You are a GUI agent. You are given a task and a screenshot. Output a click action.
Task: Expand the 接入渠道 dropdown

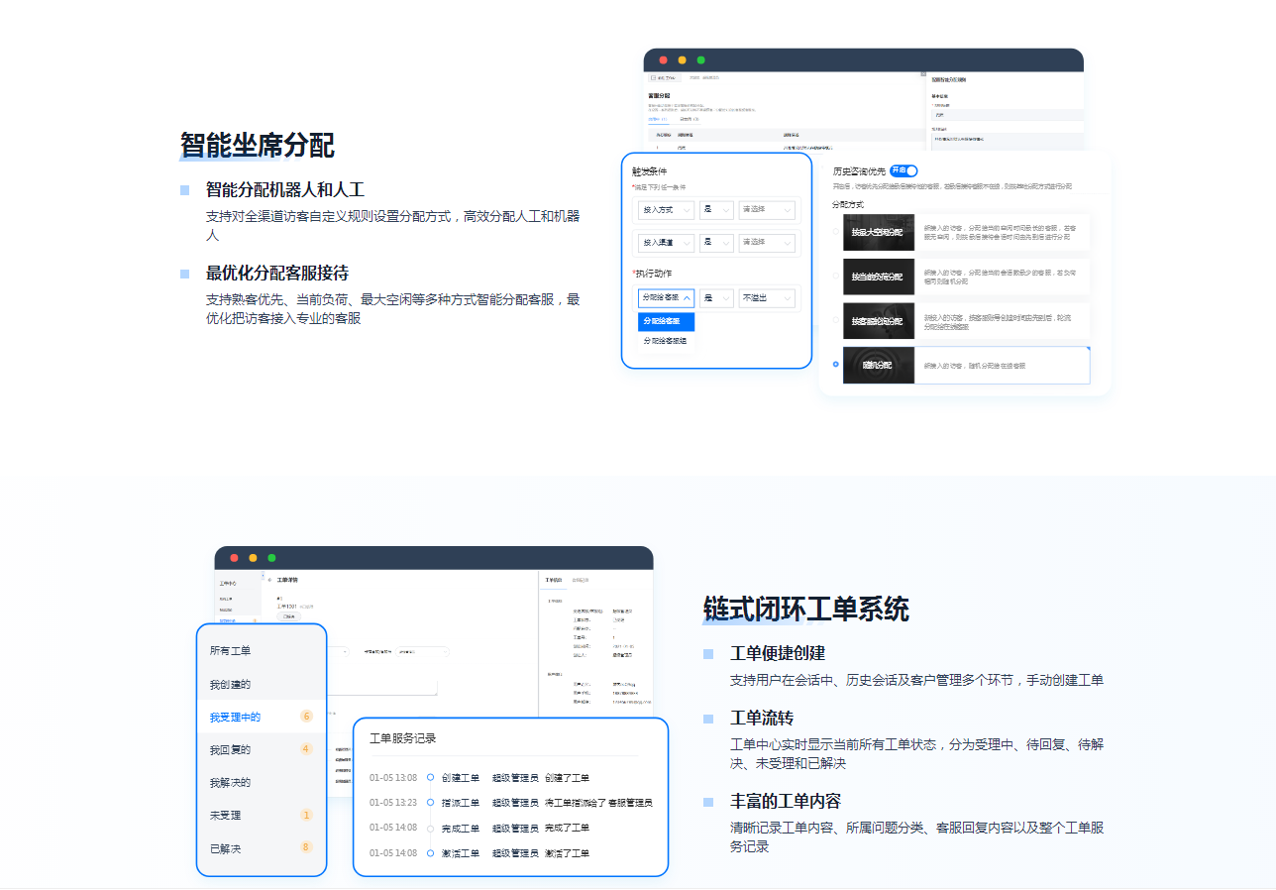(666, 242)
